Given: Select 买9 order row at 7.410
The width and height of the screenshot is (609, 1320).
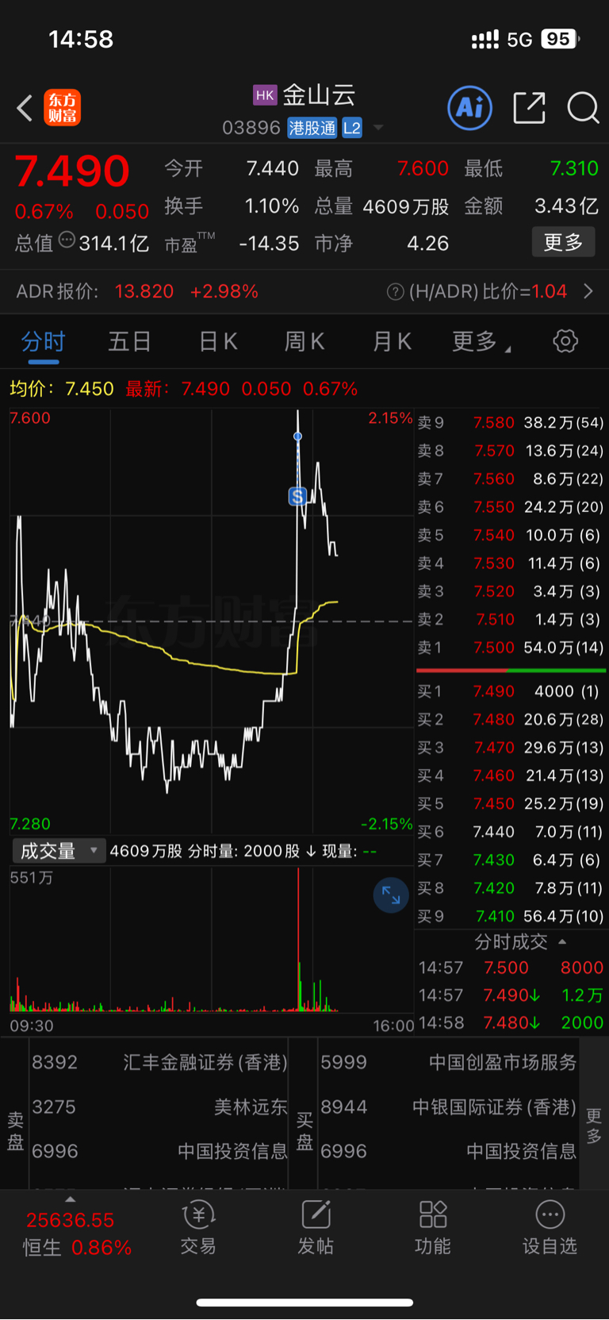Looking at the screenshot, I should pos(511,917).
